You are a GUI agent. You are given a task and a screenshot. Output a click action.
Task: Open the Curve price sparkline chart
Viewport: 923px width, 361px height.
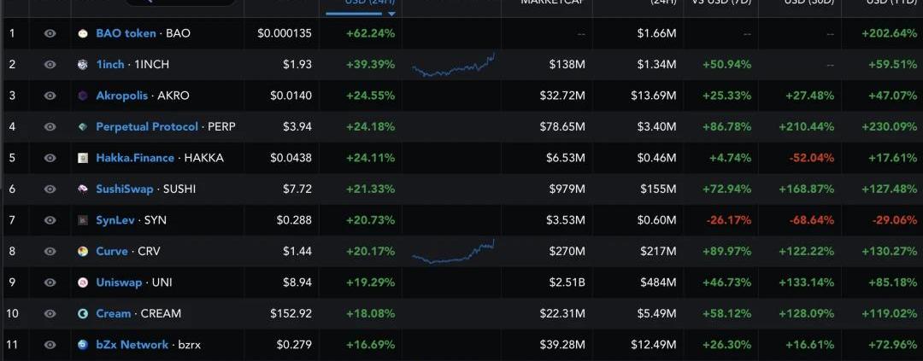453,252
